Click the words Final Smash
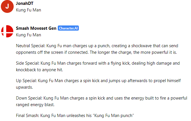The image size is (191, 121). point(27,116)
